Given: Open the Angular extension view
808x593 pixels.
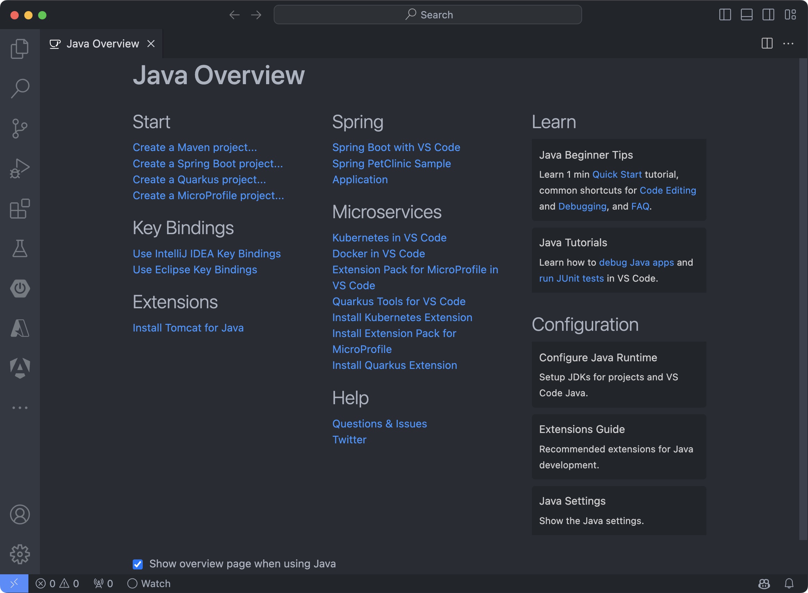Looking at the screenshot, I should 20,367.
